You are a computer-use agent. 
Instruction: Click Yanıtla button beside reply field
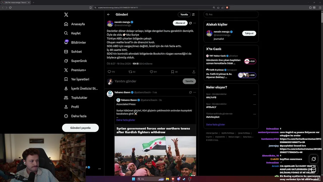[x=189, y=81]
